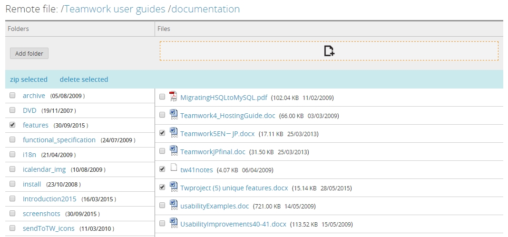Click the add file icon in upload area
508x237 pixels.
[x=329, y=51]
